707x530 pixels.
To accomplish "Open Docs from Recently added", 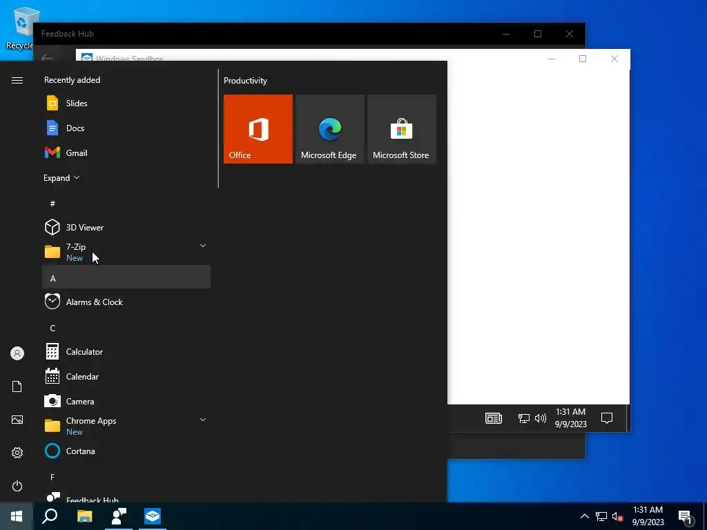I will pos(126,128).
